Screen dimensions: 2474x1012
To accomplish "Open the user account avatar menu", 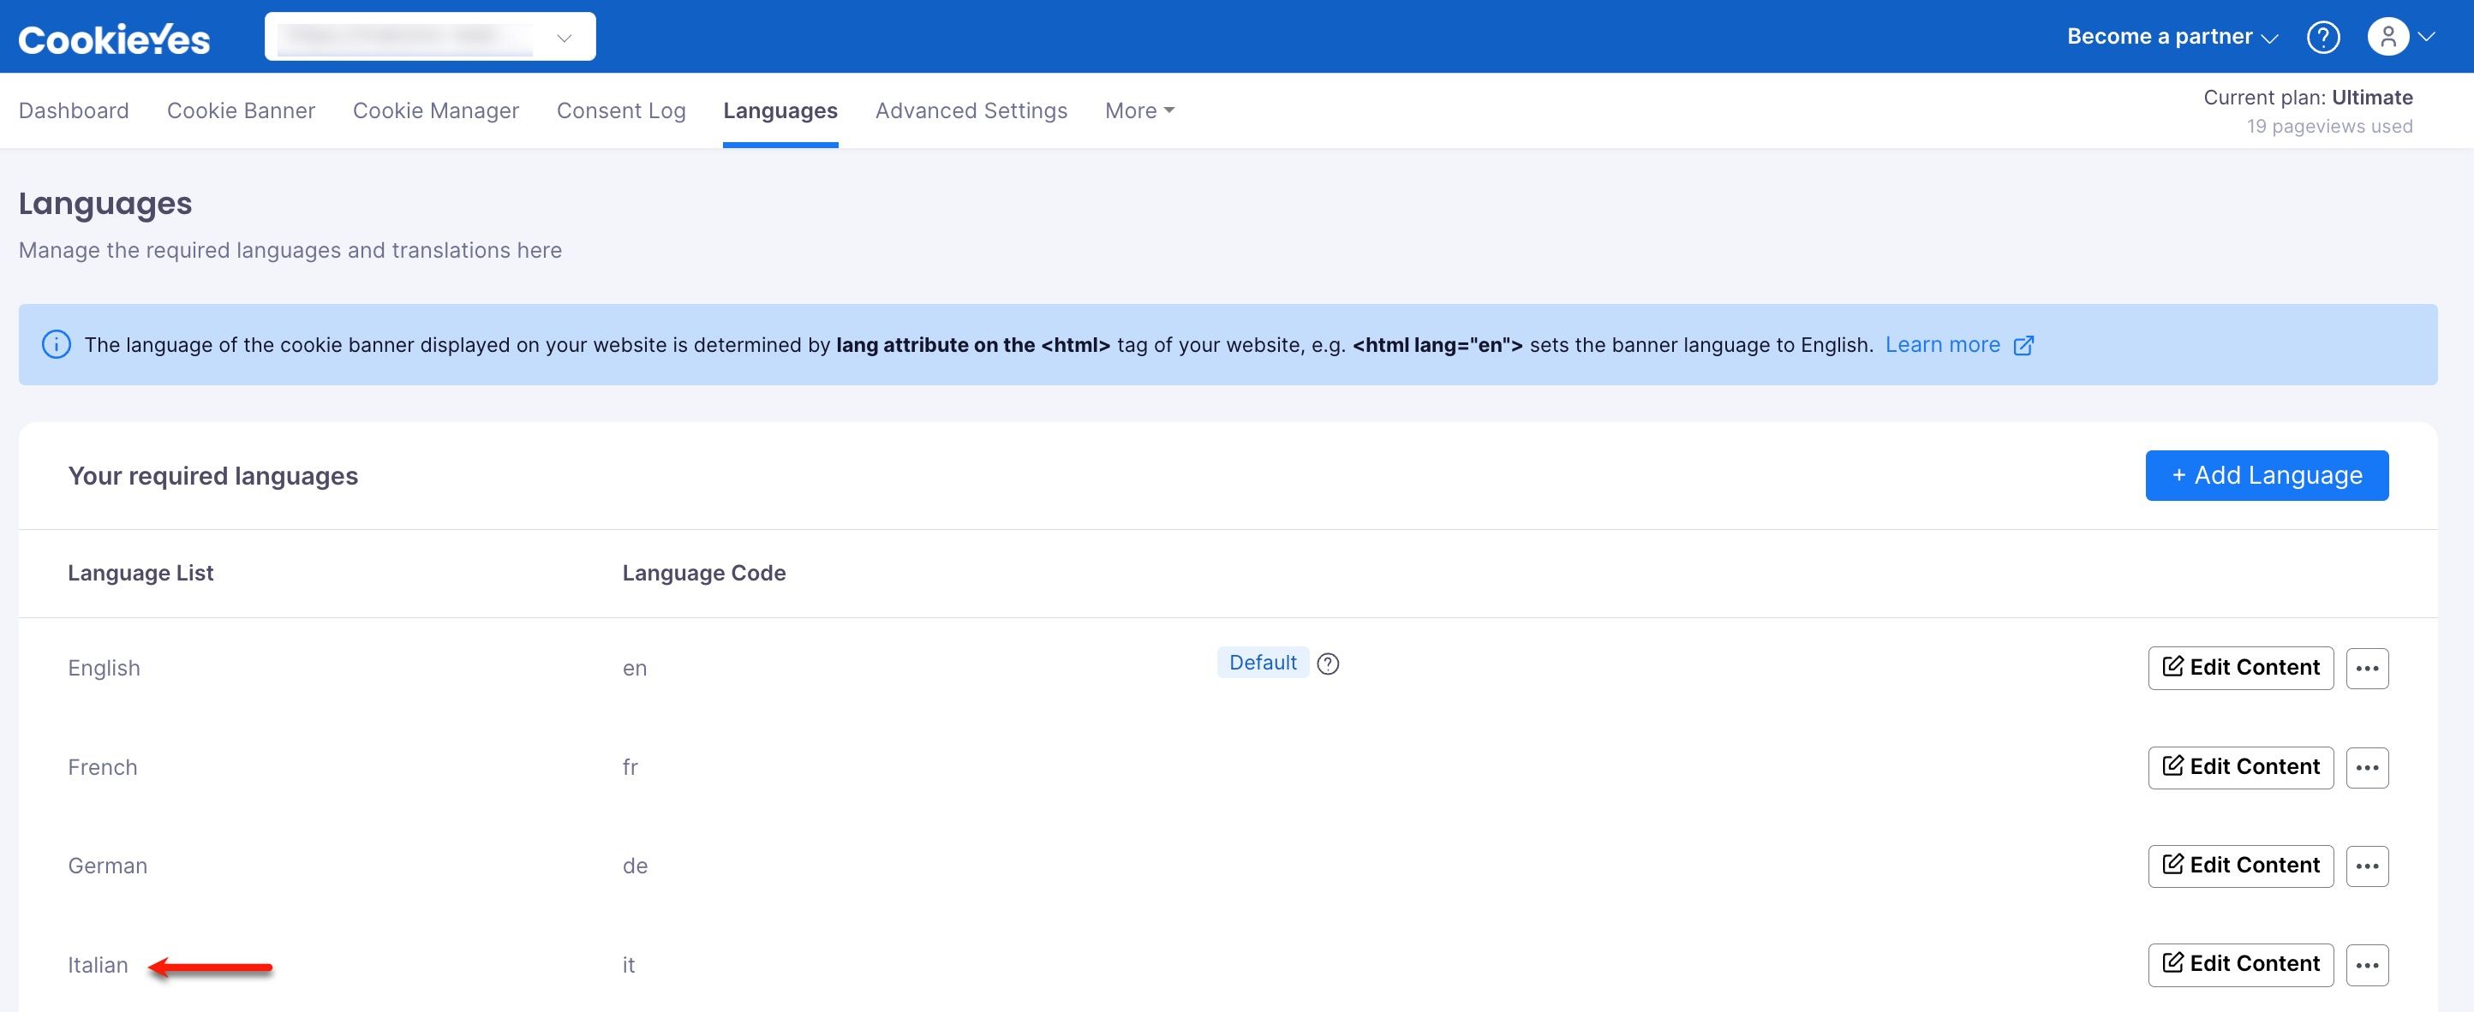I will click(2387, 38).
